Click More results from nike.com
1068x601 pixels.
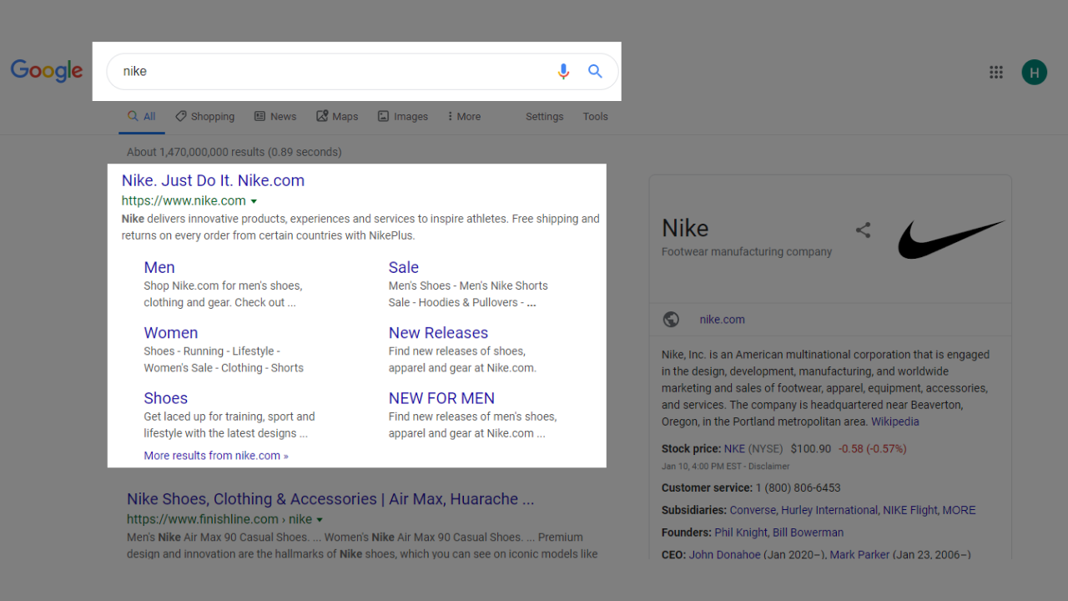[216, 456]
